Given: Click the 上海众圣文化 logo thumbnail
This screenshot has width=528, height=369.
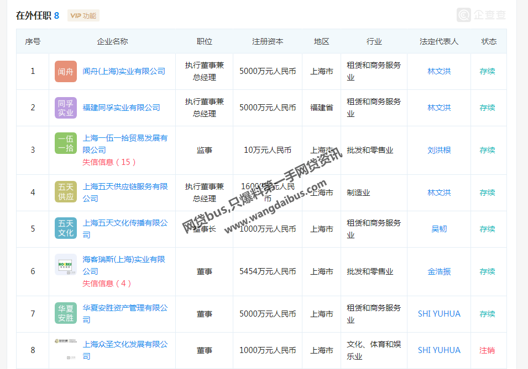Looking at the screenshot, I should [66, 350].
